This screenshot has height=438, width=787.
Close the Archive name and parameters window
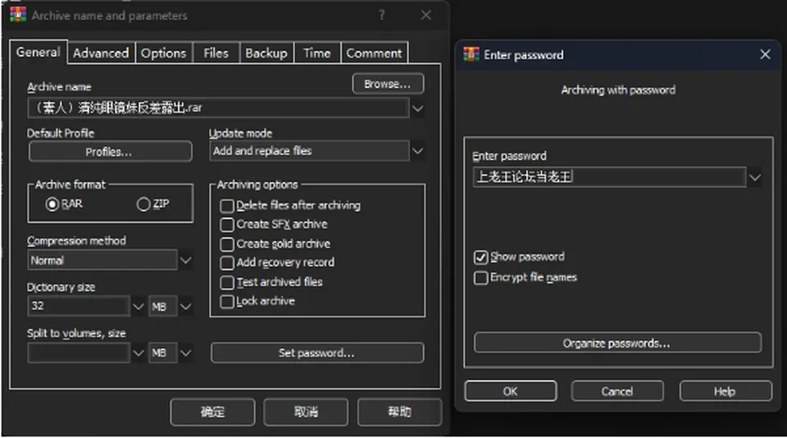point(426,15)
